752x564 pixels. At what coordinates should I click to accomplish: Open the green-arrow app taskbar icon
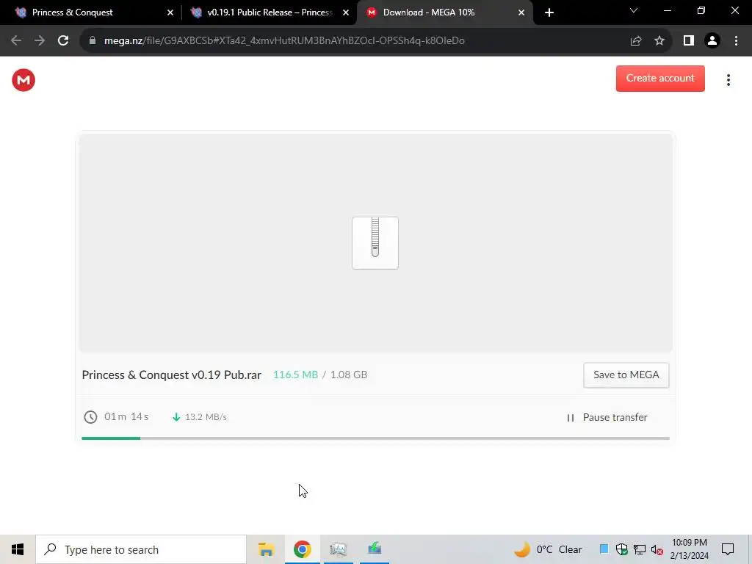pos(375,549)
